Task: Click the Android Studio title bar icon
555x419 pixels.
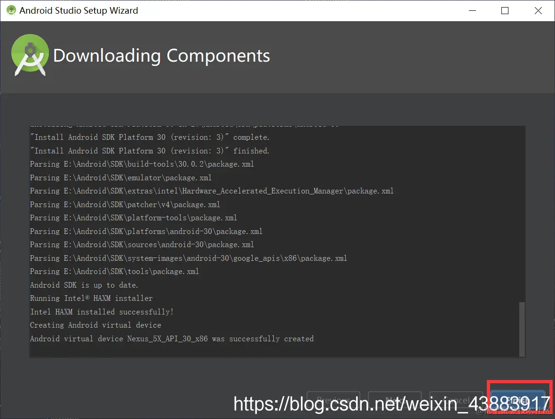Action: [11, 10]
